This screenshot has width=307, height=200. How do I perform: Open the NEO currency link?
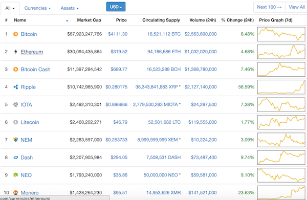(x=26, y=175)
